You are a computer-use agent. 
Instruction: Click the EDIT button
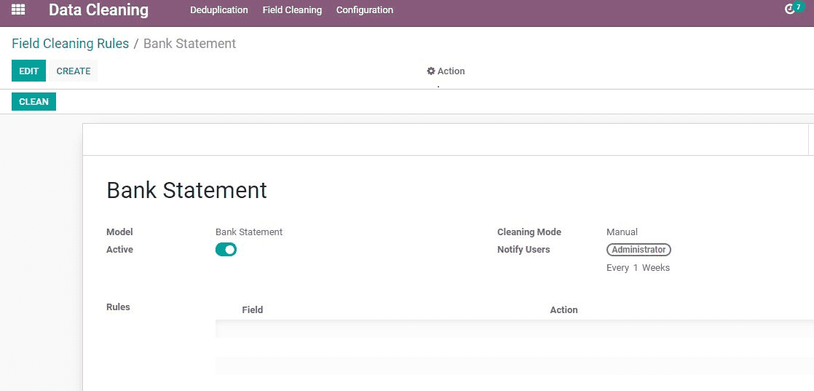pyautogui.click(x=28, y=71)
